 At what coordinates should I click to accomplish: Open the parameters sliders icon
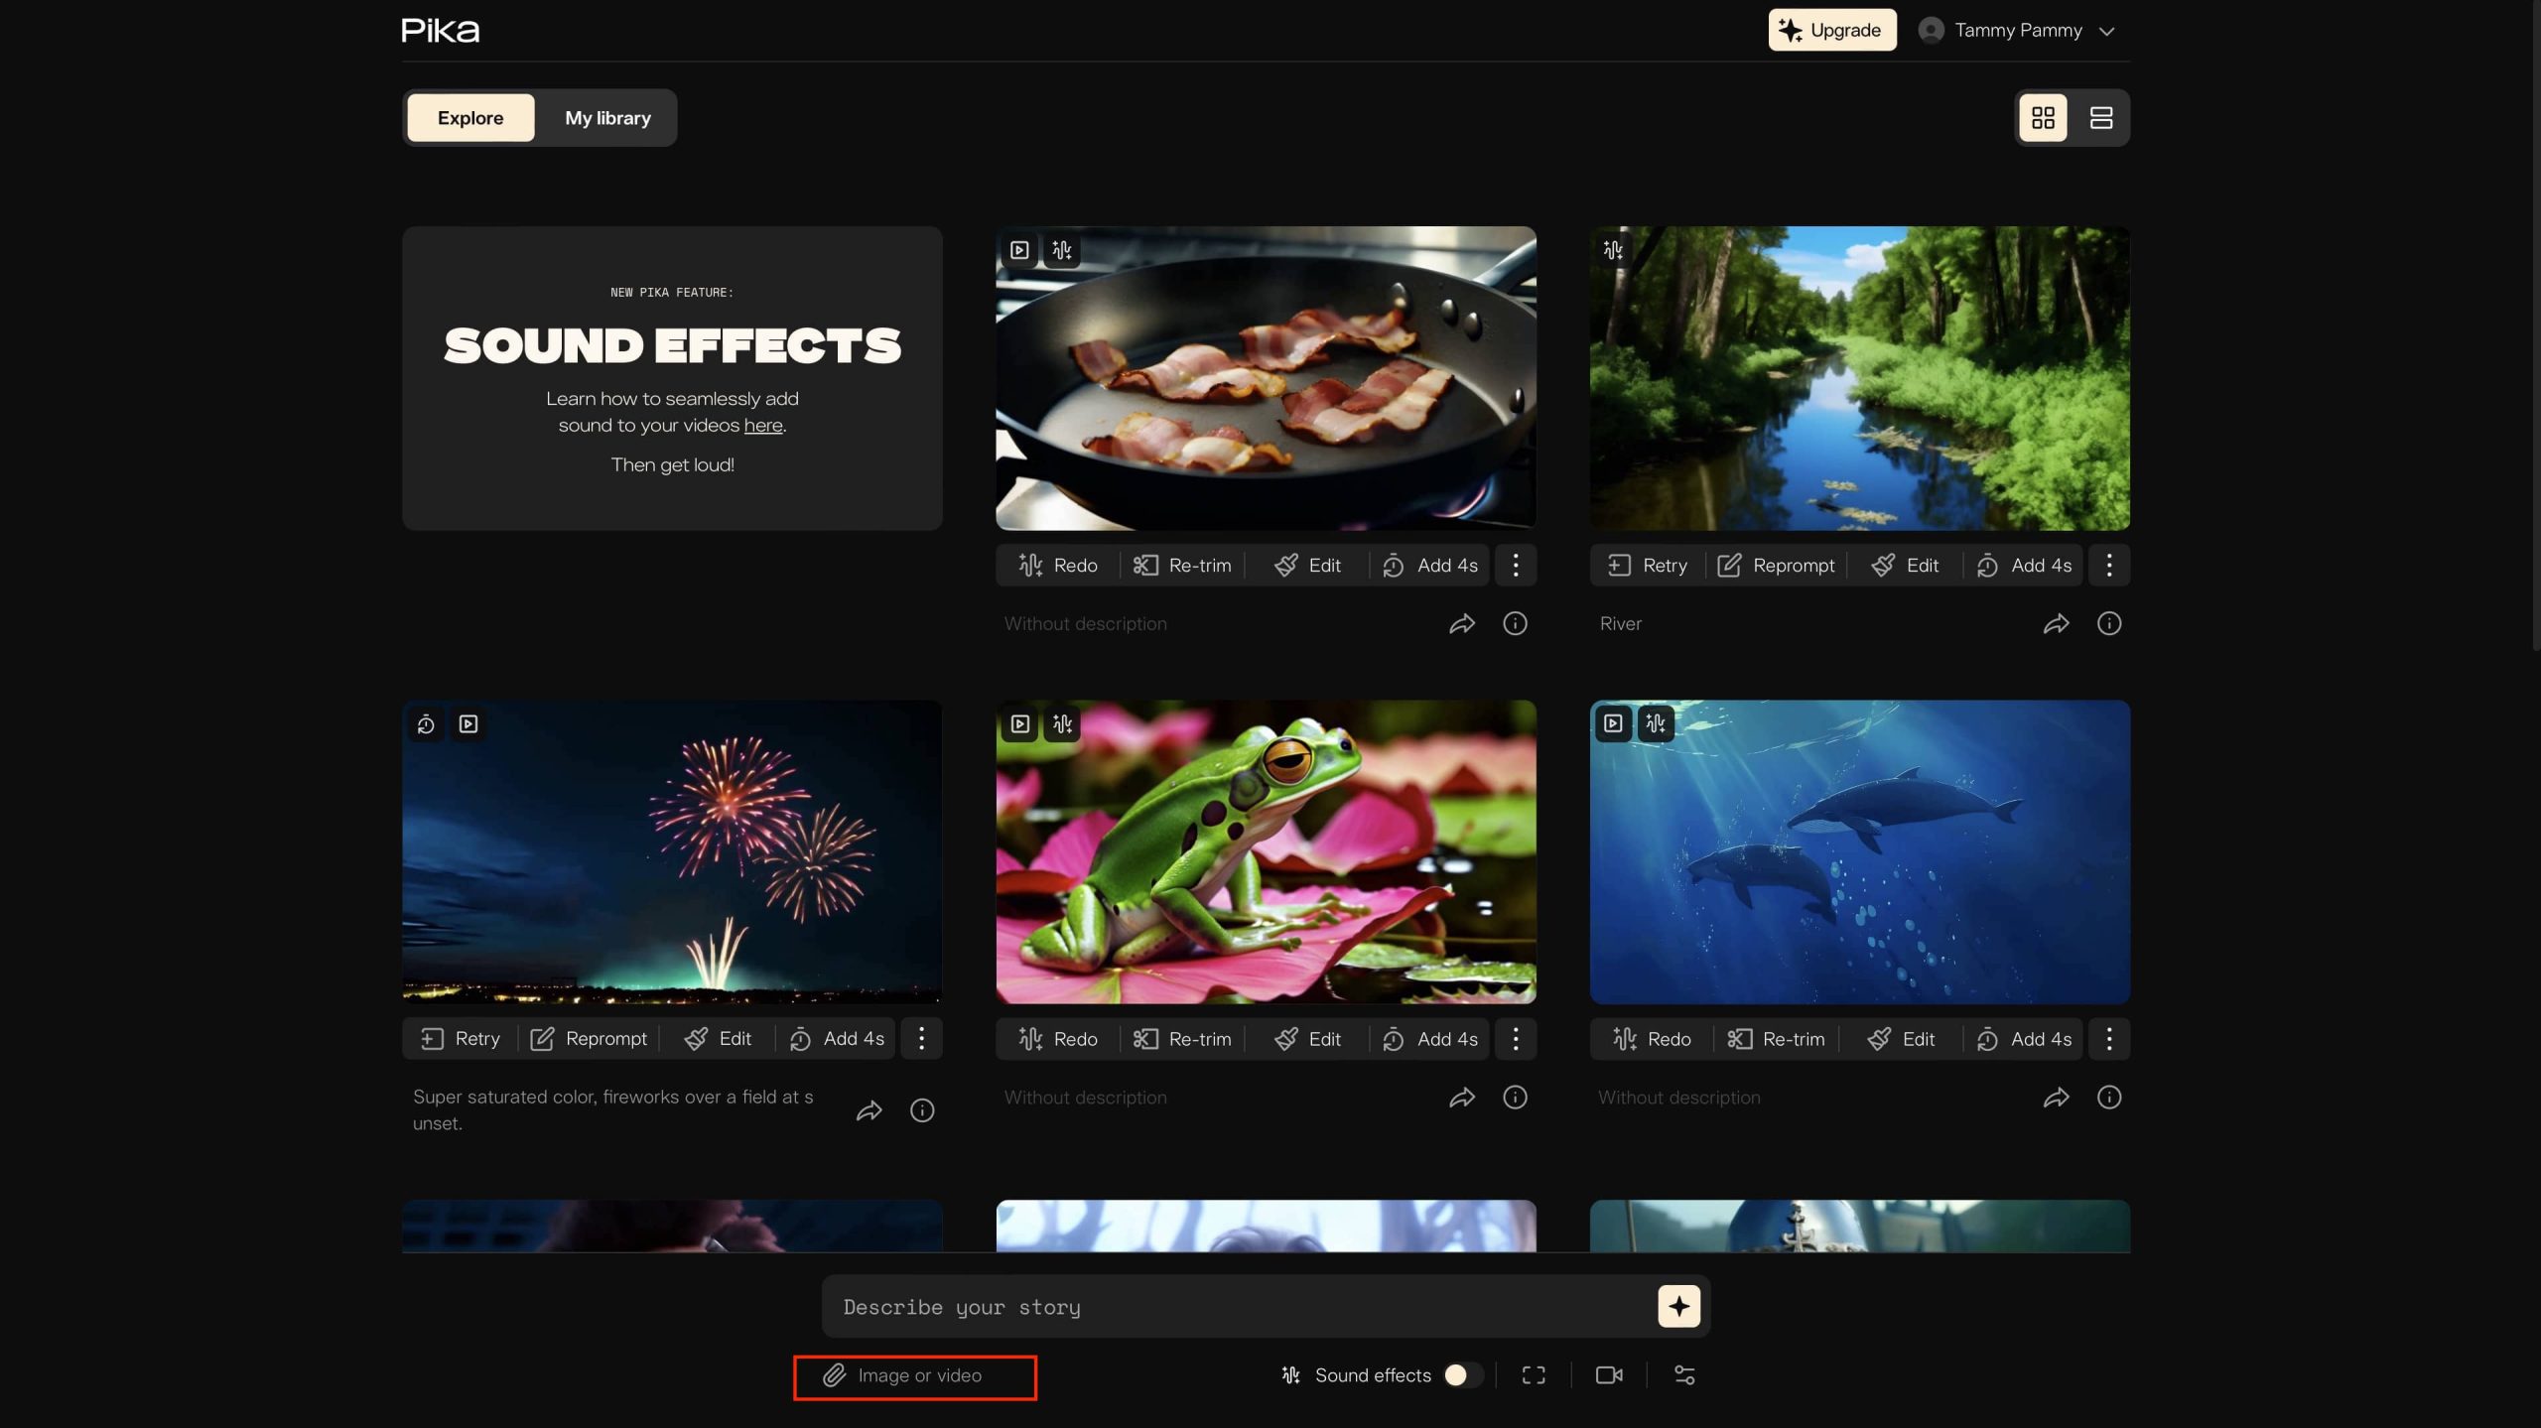[x=1684, y=1375]
